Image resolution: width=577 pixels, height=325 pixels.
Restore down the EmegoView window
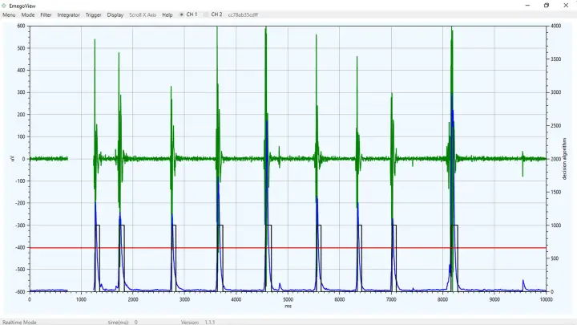click(547, 5)
